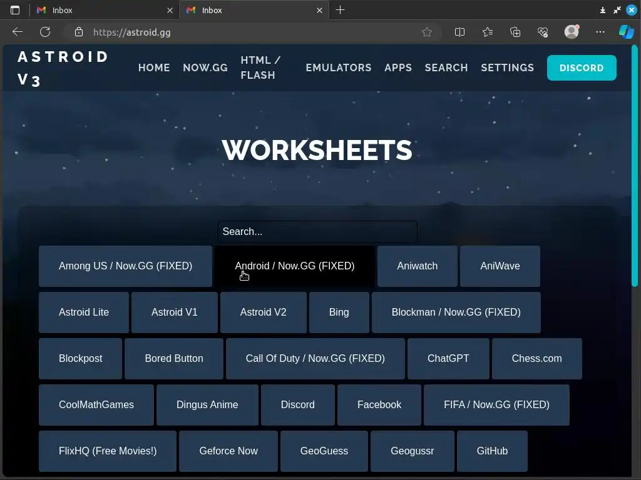
Task: Open the browser Settings and more menu
Action: click(600, 32)
